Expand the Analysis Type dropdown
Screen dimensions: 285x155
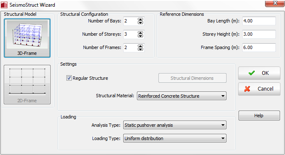pos(175,125)
